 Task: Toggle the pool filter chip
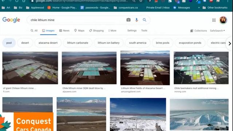coord(9,43)
